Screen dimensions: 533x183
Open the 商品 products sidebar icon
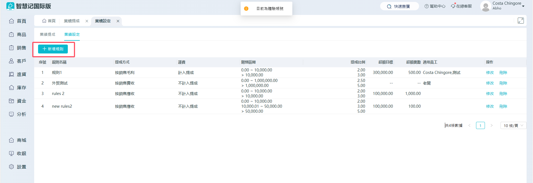coord(11,34)
